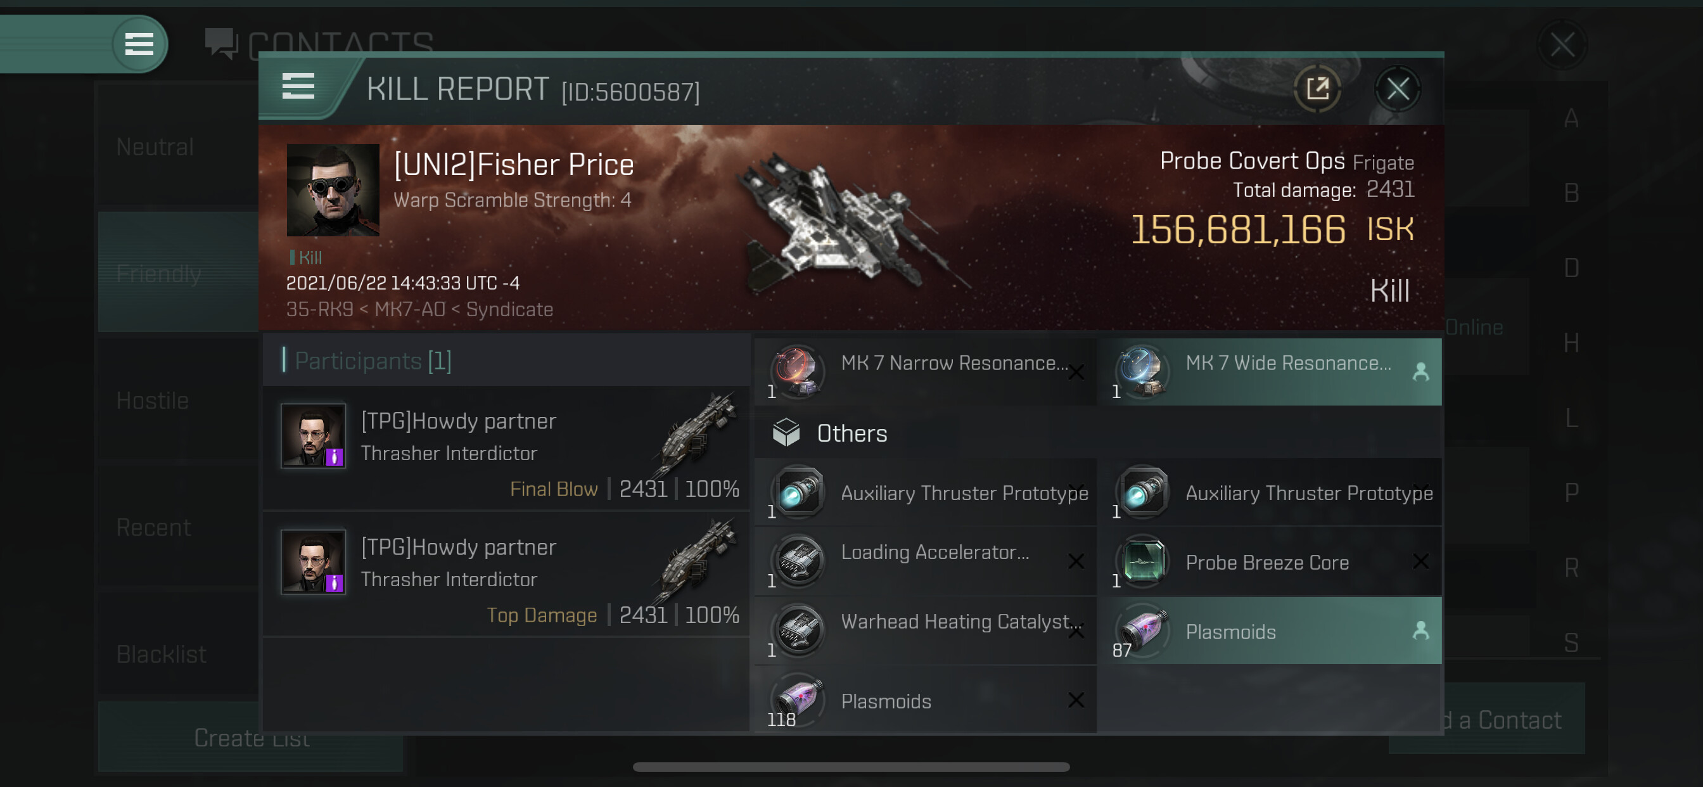Tap Fisher Price's character portrait

(333, 191)
